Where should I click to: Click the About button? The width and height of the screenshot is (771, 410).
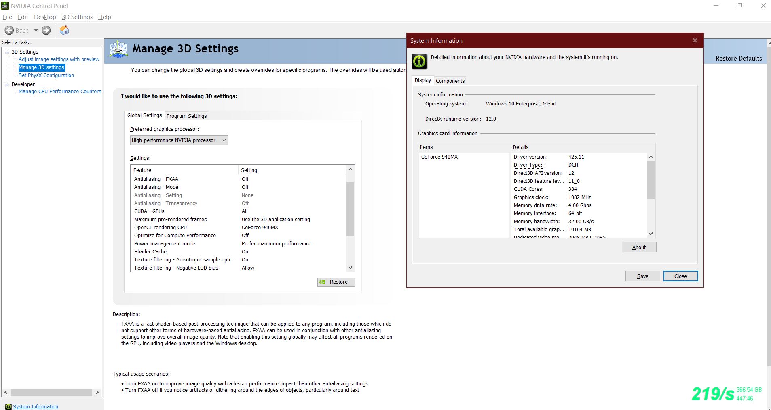coord(639,247)
